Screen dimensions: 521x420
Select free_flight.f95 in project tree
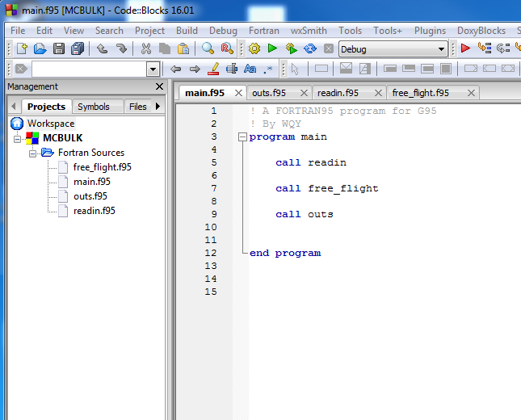coord(103,167)
